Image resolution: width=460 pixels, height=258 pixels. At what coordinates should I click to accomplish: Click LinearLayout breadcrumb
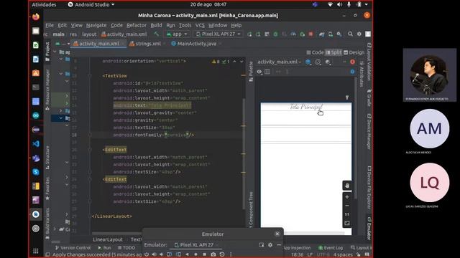click(x=108, y=239)
